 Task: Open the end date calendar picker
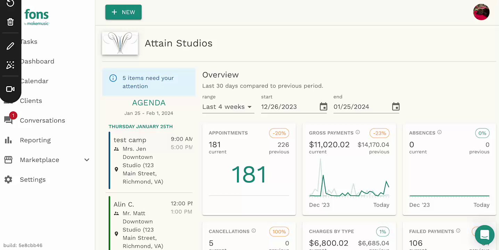pos(395,107)
